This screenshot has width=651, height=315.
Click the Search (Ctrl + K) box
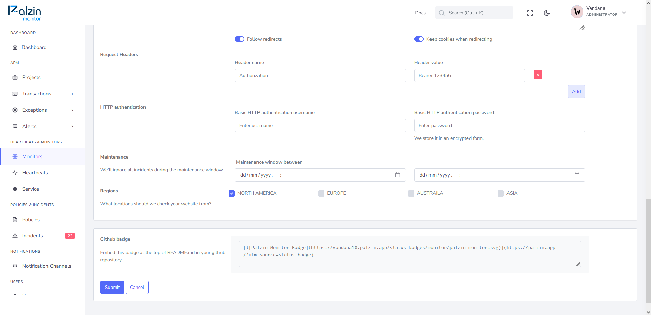tap(474, 13)
